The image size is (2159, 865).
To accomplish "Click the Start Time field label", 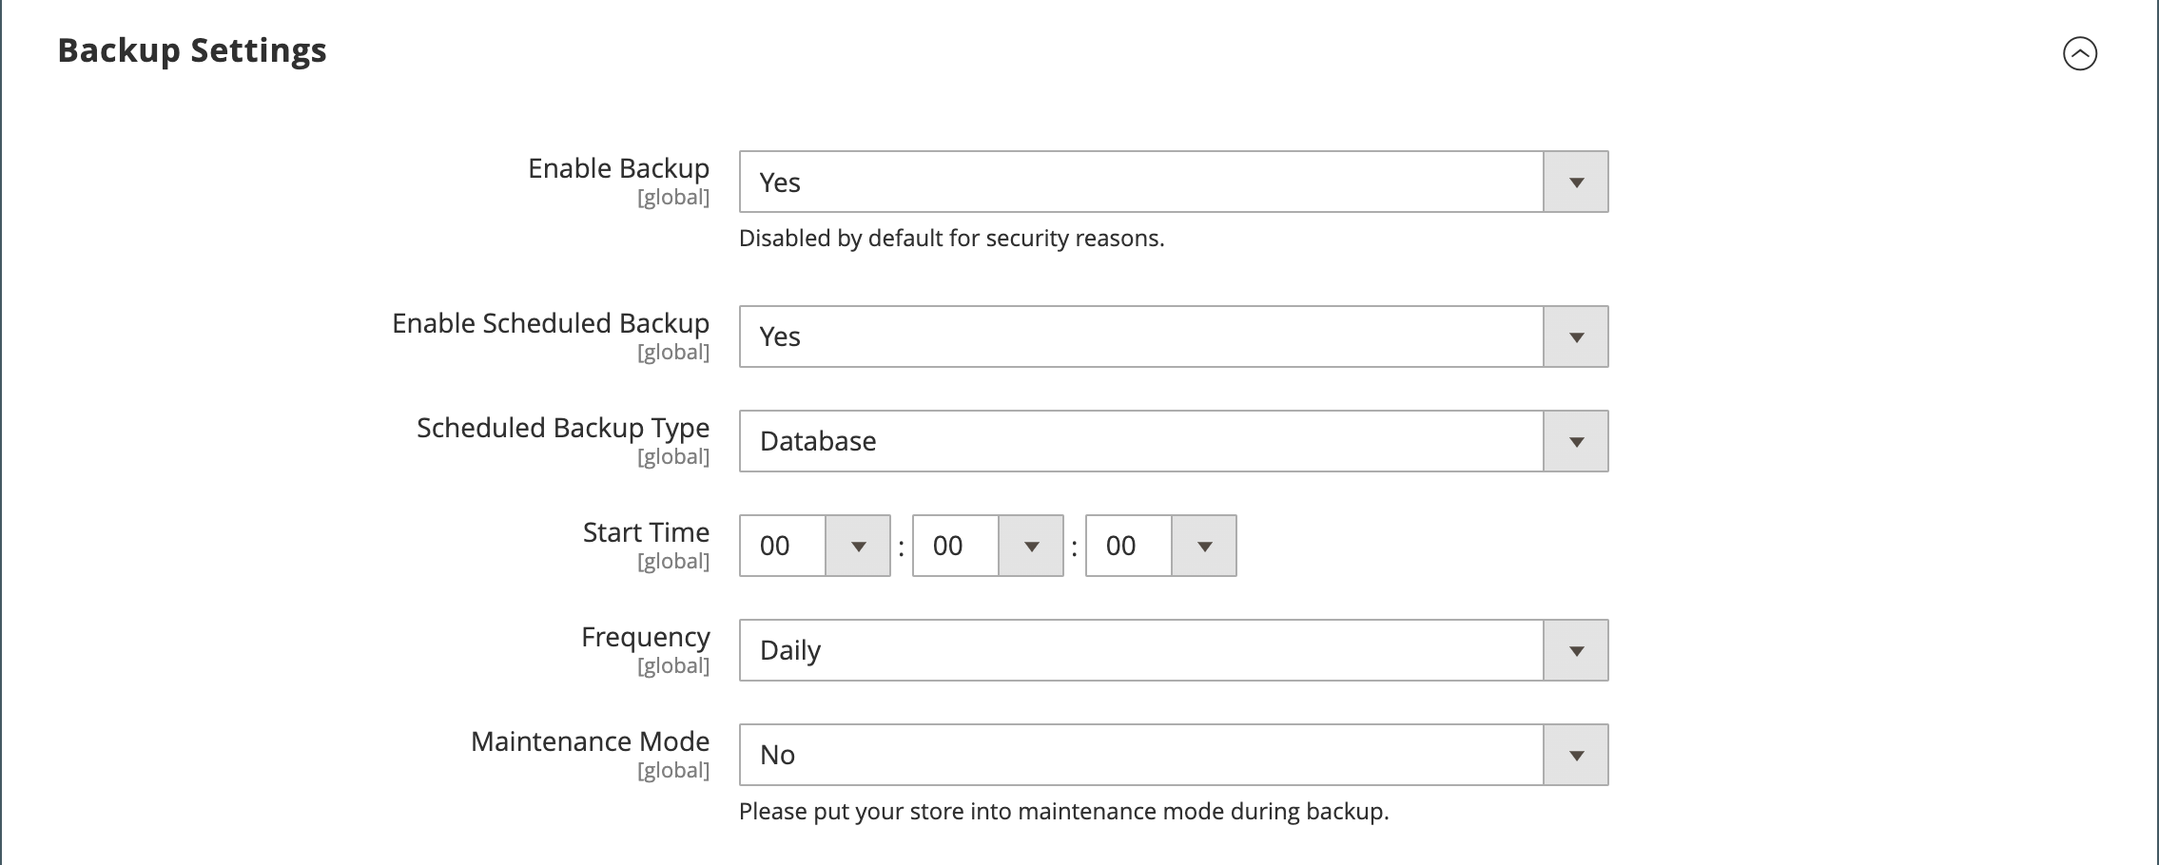I will tap(646, 532).
